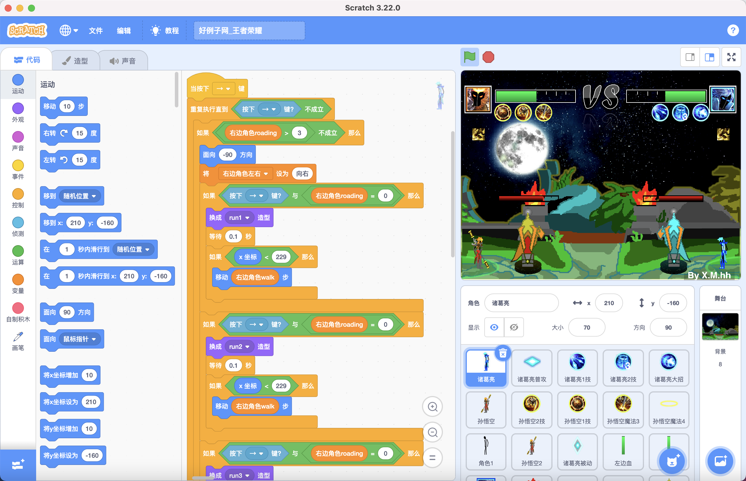Click the sprite 方向 direction field
Viewport: 746px width, 481px height.
tap(668, 327)
